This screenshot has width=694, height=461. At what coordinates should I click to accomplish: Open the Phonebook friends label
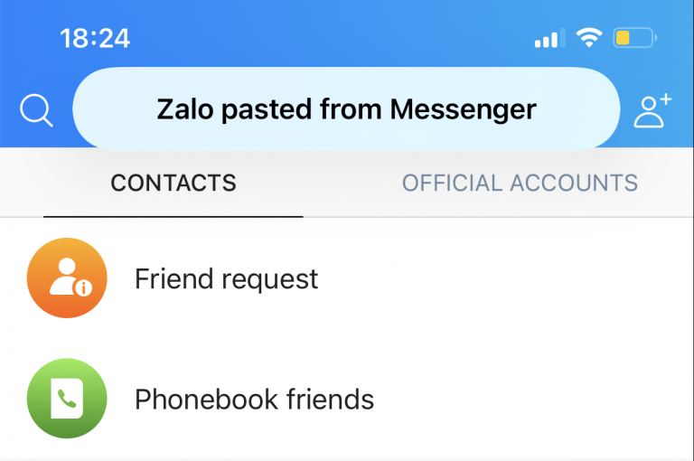pos(254,399)
